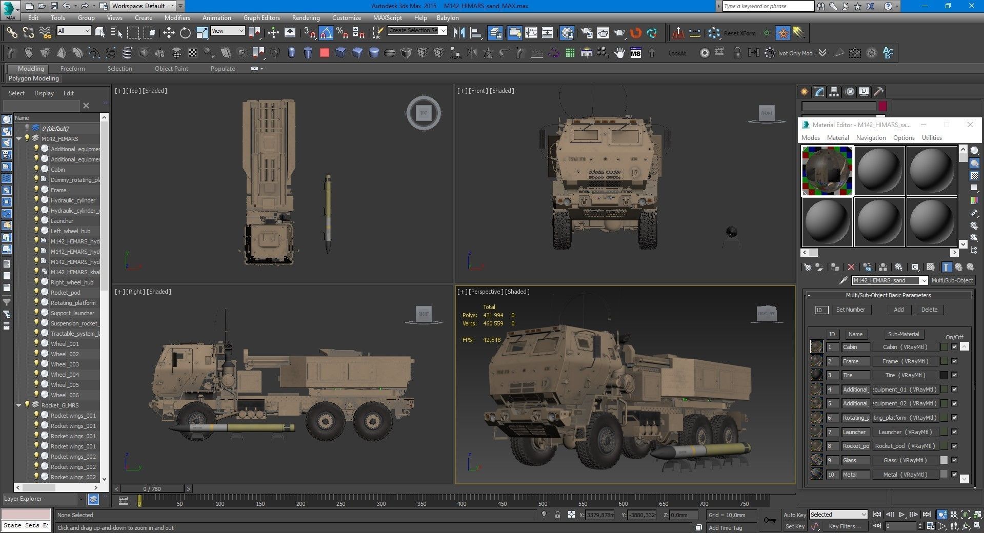Click the Open File folder icon
This screenshot has height=533, width=984.
pyautogui.click(x=42, y=6)
